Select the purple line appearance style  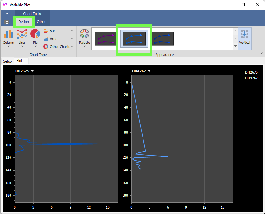pos(105,39)
